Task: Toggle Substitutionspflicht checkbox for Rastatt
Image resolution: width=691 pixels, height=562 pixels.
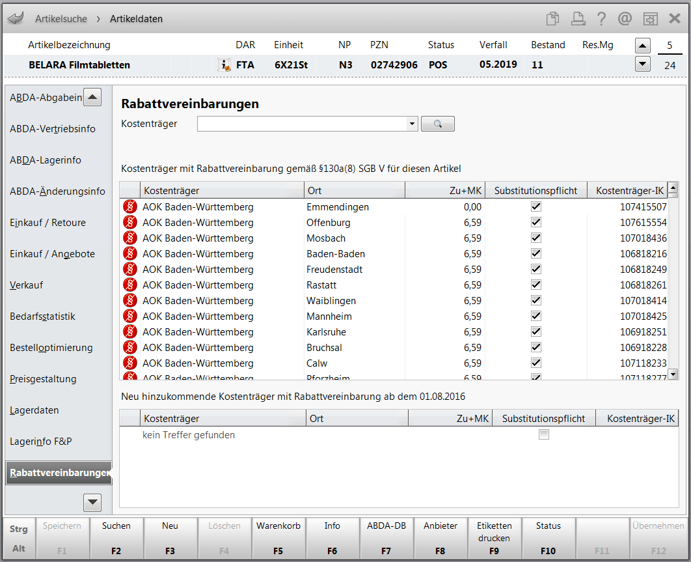Action: 536,285
